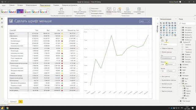Check the Поступления field
The width and height of the screenshot is (196, 110).
point(182,32)
